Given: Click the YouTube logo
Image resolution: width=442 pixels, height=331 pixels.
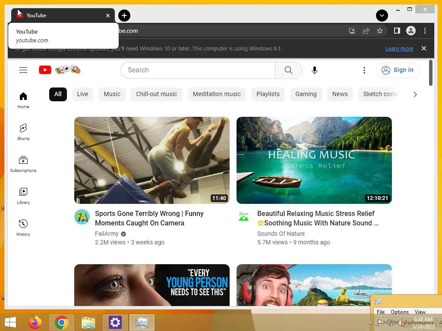Looking at the screenshot, I should (x=45, y=70).
